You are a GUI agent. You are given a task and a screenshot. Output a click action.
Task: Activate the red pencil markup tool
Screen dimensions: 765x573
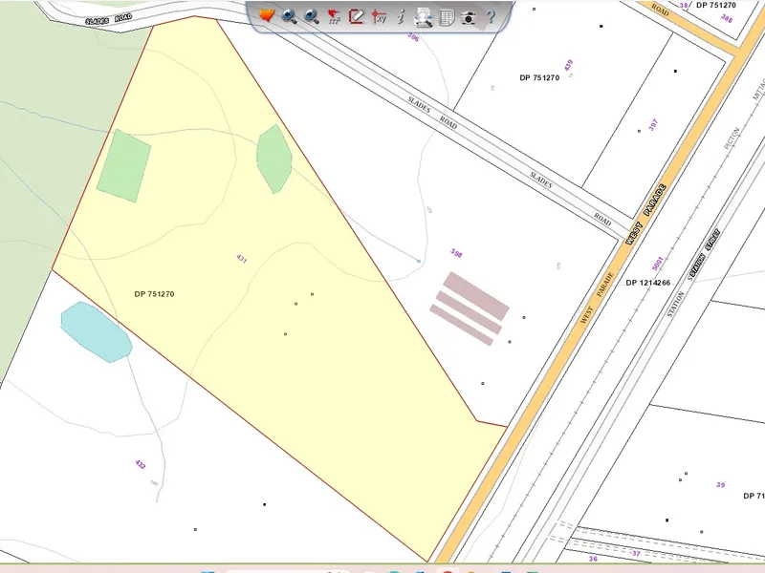[x=356, y=16]
